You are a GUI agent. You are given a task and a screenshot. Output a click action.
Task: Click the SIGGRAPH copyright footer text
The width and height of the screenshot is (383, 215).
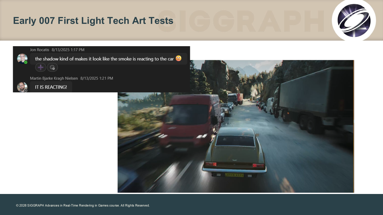click(83, 205)
